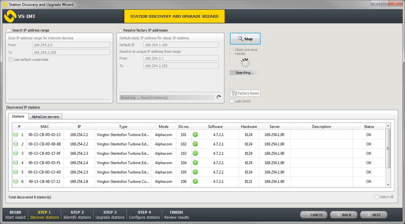The height and width of the screenshot is (224, 405).
Task: Click green status indicator for station 1
Action: [x=16, y=135]
